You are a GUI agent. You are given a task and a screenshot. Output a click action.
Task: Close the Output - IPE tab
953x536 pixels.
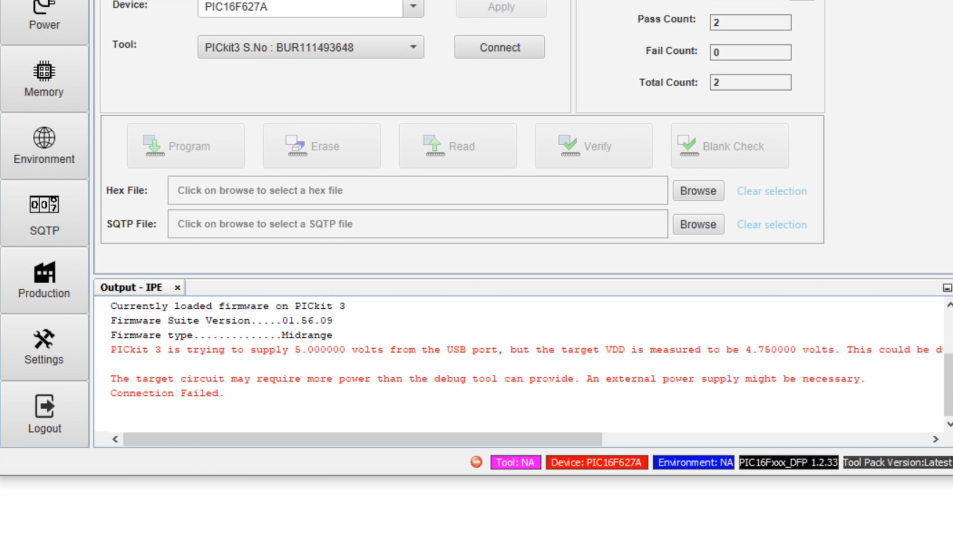pyautogui.click(x=178, y=288)
